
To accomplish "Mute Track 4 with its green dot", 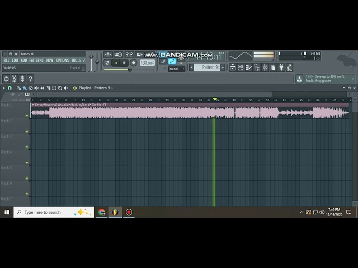I will coord(27,162).
